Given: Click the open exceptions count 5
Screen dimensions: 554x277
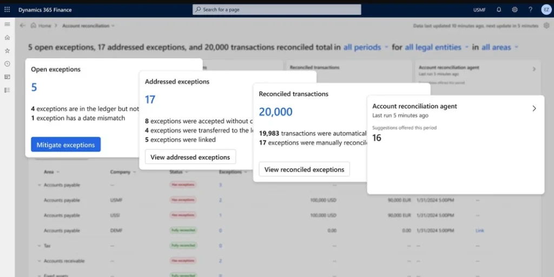Looking at the screenshot, I should point(34,87).
